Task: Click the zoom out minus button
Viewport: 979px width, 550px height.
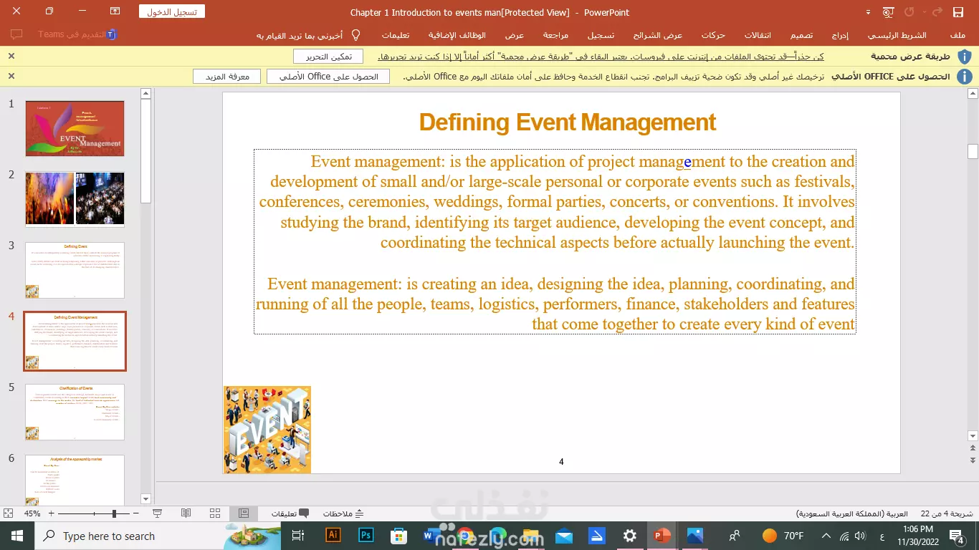Action: (x=136, y=513)
